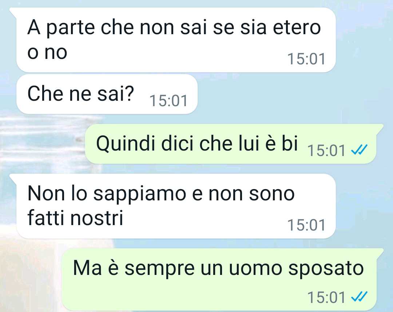Tap the tail of 'Ma è sempre' bubble
Screen dimensions: 393x312
point(379,252)
